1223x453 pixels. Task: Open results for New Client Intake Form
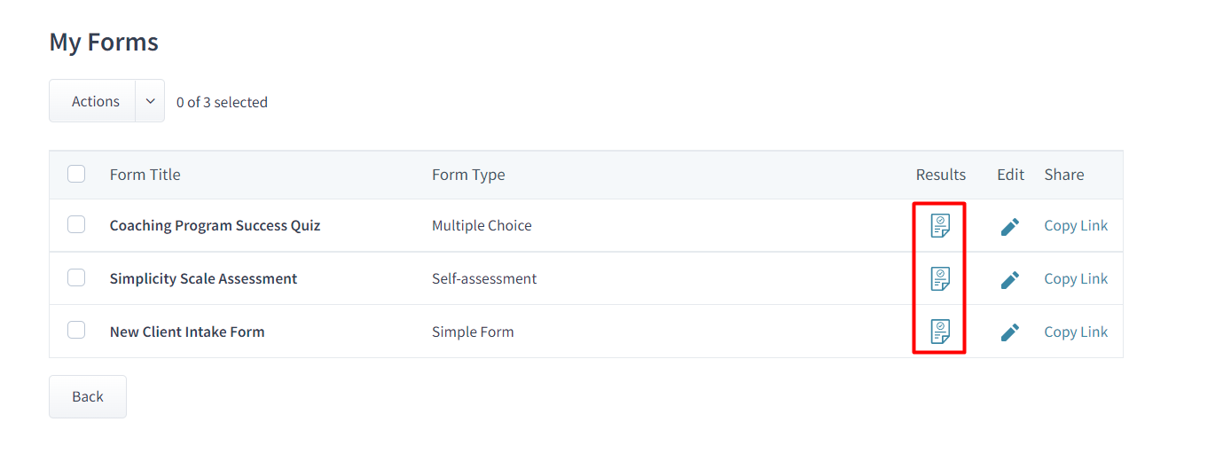click(x=940, y=332)
